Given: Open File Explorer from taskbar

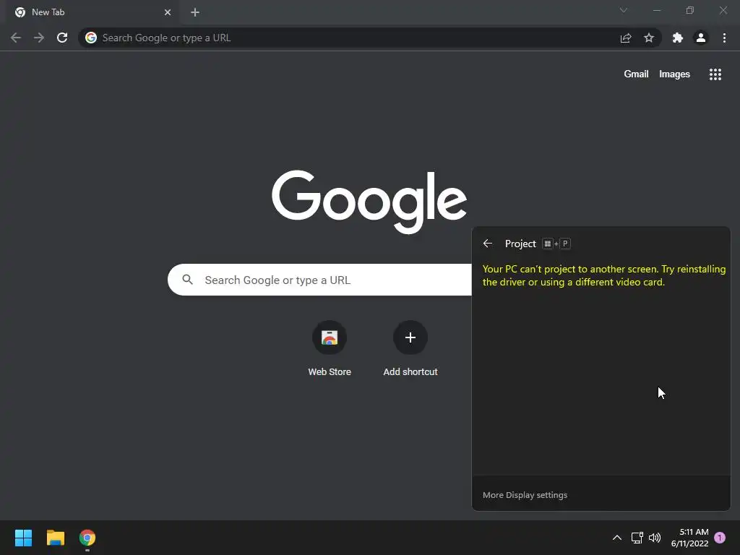Looking at the screenshot, I should coord(55,538).
